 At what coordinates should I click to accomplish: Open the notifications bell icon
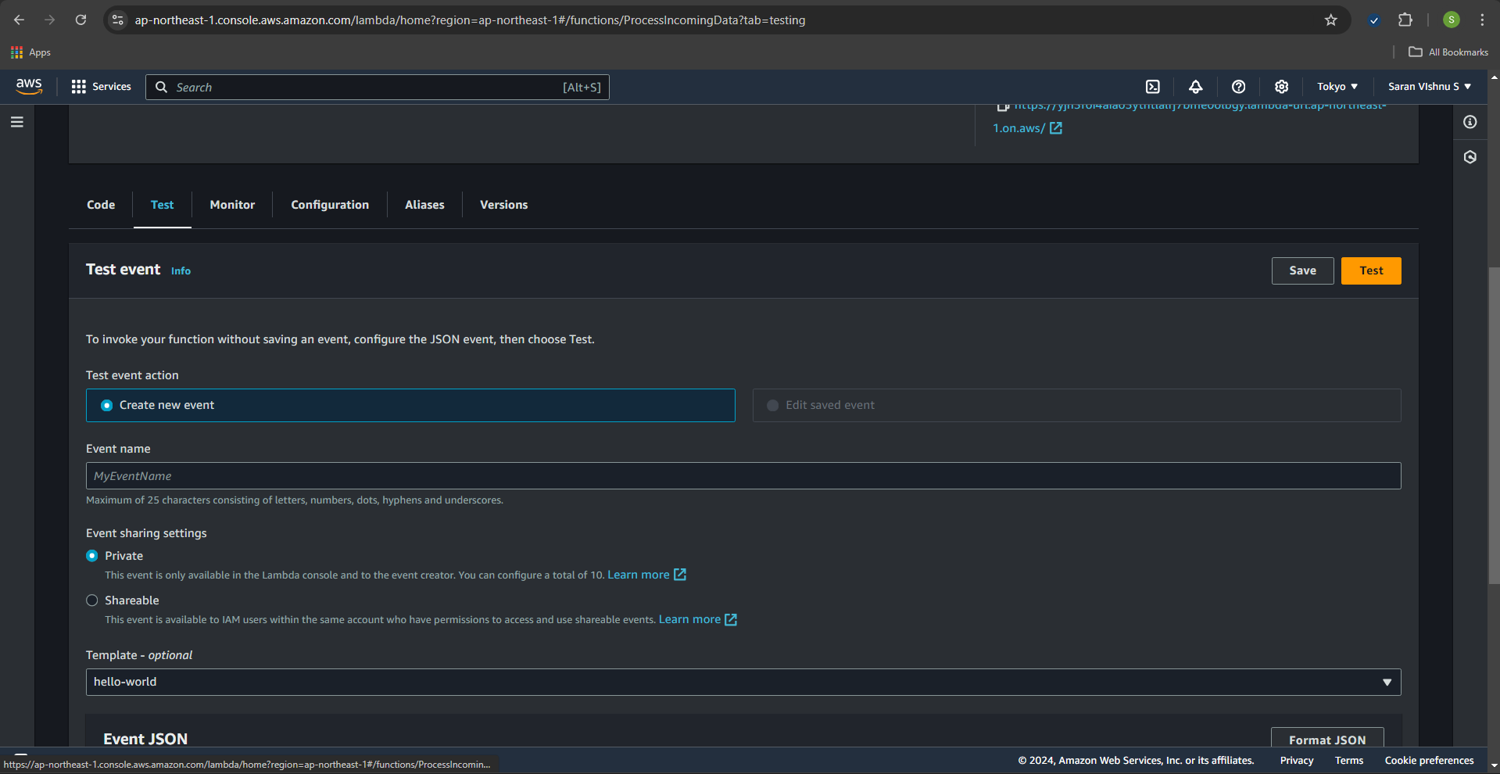coord(1196,87)
